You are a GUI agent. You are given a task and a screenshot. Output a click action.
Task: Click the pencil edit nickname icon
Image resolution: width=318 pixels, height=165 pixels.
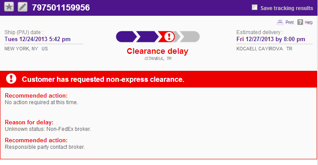pyautogui.click(x=22, y=7)
